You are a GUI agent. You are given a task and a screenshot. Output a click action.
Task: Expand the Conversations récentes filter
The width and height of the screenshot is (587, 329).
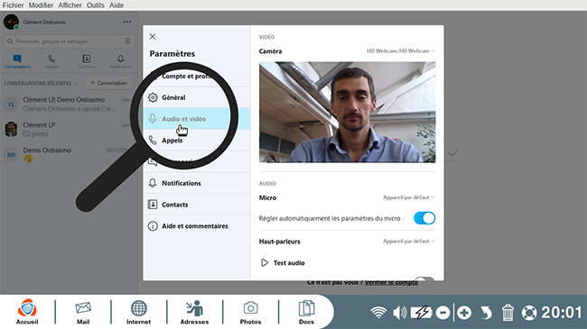tap(41, 83)
